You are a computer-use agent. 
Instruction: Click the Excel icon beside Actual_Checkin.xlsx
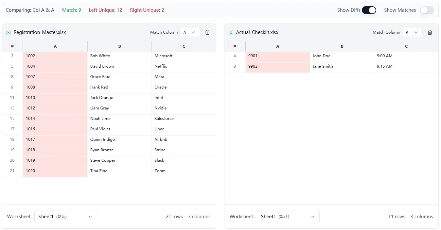pyautogui.click(x=231, y=32)
